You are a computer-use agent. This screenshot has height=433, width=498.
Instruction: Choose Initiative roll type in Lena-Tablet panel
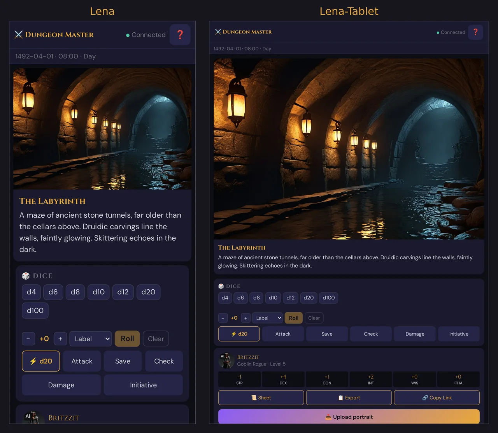[459, 334]
